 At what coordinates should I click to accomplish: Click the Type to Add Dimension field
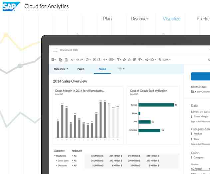click(200, 144)
